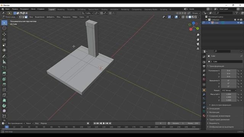Toggle viewport overlays
Image resolution: width=244 pixels, height=137 pixels.
[x=176, y=17]
